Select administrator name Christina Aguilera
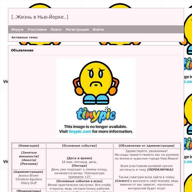The image size is (192, 192). (29, 179)
